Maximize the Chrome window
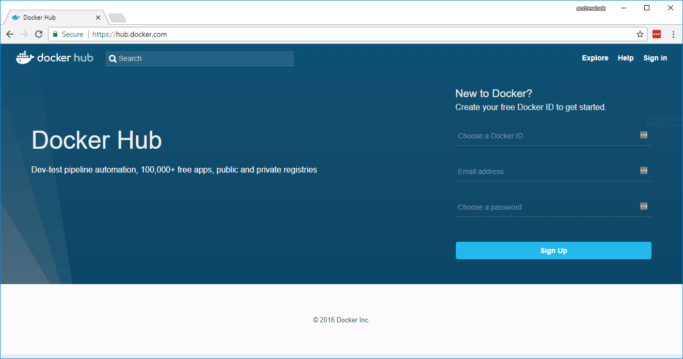Image resolution: width=683 pixels, height=359 pixels. (647, 8)
